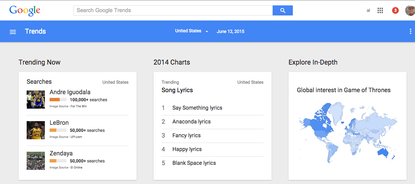
Task: Open the three-dot more options menu
Action: click(410, 31)
